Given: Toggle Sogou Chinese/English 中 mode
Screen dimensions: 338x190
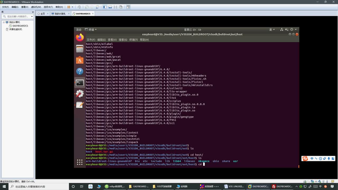Looking at the screenshot, I should [x=312, y=159].
